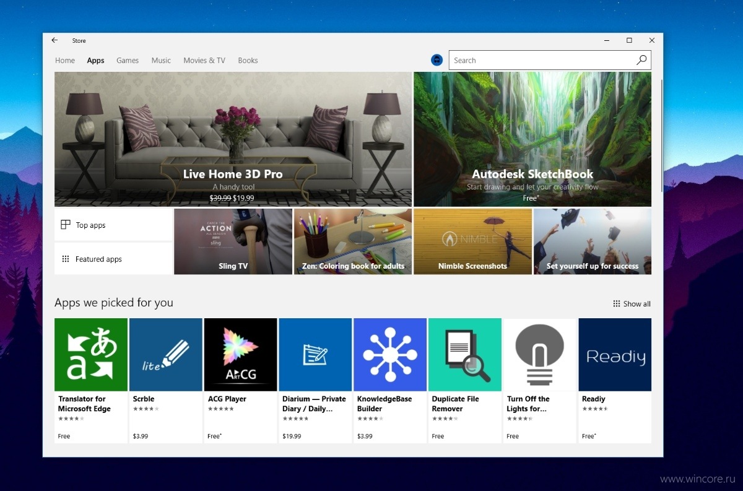
Task: Open Zen: Coloring book for adults tile
Action: (353, 241)
